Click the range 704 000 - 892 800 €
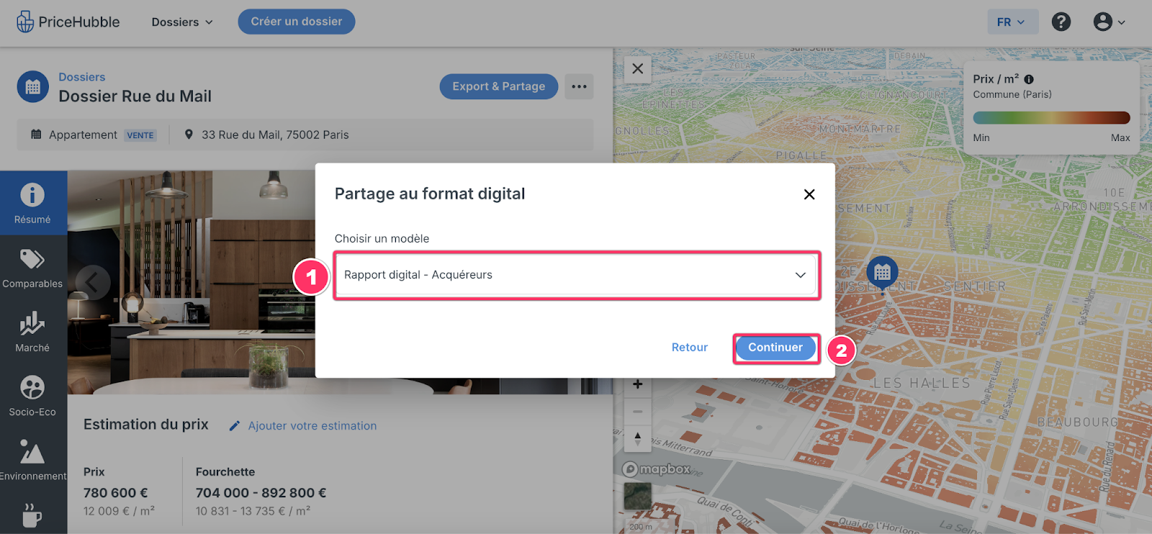This screenshot has height=534, width=1152. pyautogui.click(x=261, y=493)
